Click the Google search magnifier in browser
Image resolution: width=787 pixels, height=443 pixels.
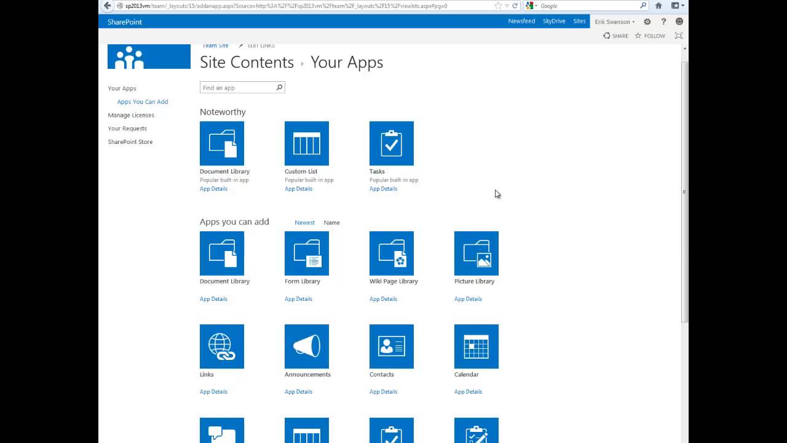tap(643, 6)
